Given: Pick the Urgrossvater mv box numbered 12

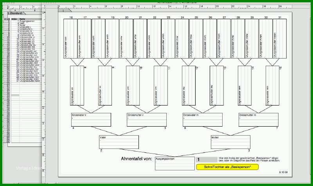Looking at the screenshot, I should pyautogui.click(x=189, y=86).
